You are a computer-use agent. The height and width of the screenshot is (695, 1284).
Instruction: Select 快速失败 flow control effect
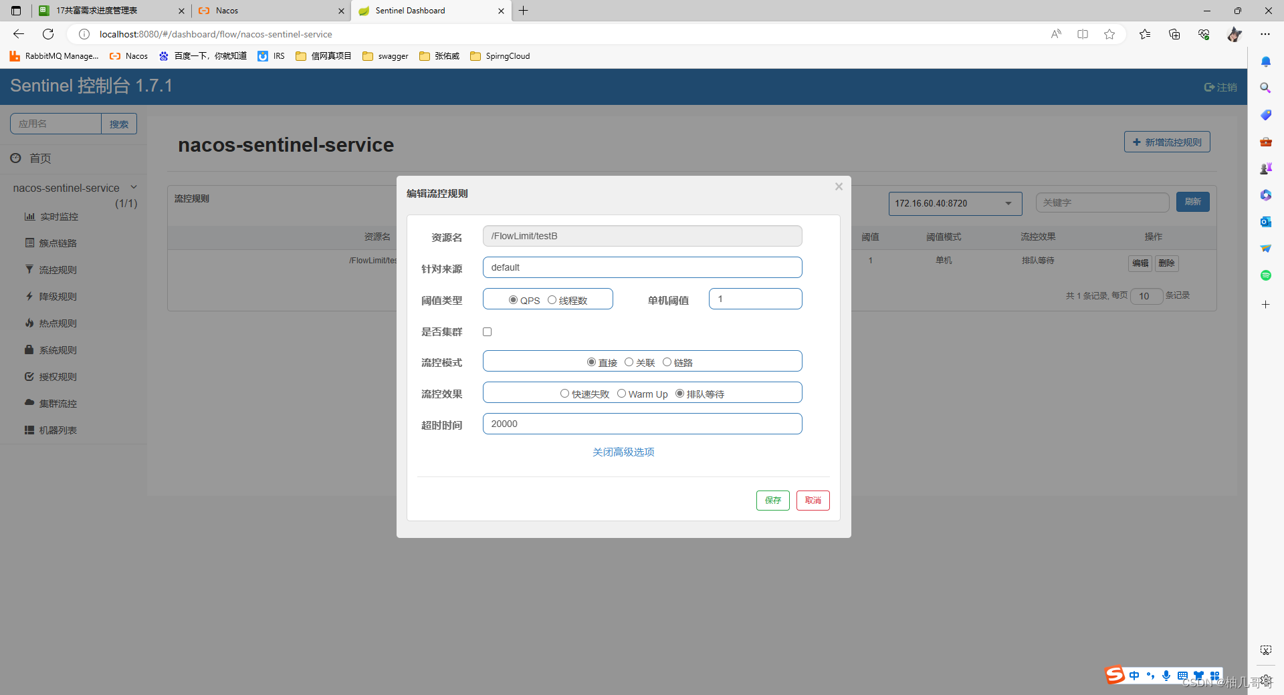tap(564, 394)
